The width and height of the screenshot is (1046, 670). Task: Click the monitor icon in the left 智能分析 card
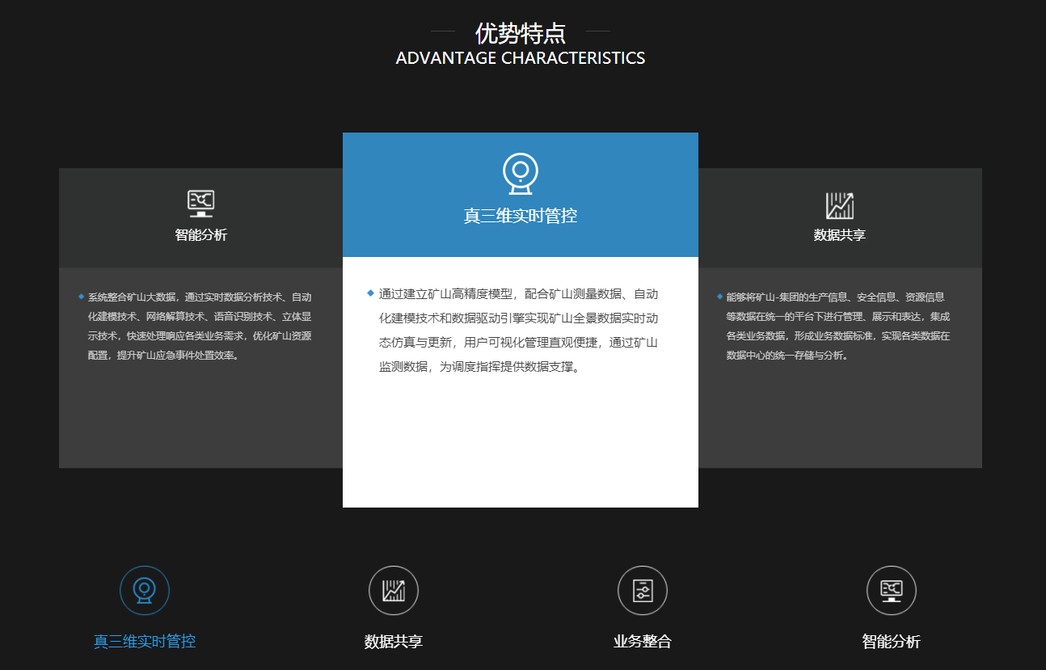(200, 204)
